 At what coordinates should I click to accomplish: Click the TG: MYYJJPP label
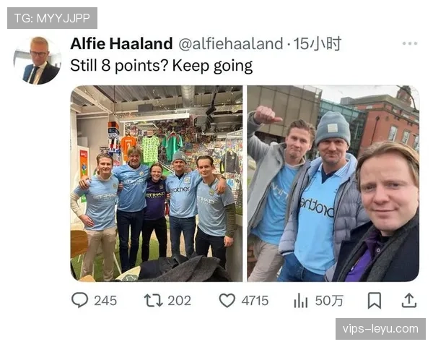coord(51,17)
